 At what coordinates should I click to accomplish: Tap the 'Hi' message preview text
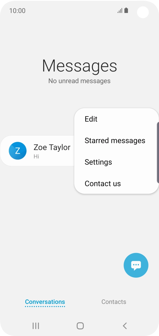coord(36,156)
